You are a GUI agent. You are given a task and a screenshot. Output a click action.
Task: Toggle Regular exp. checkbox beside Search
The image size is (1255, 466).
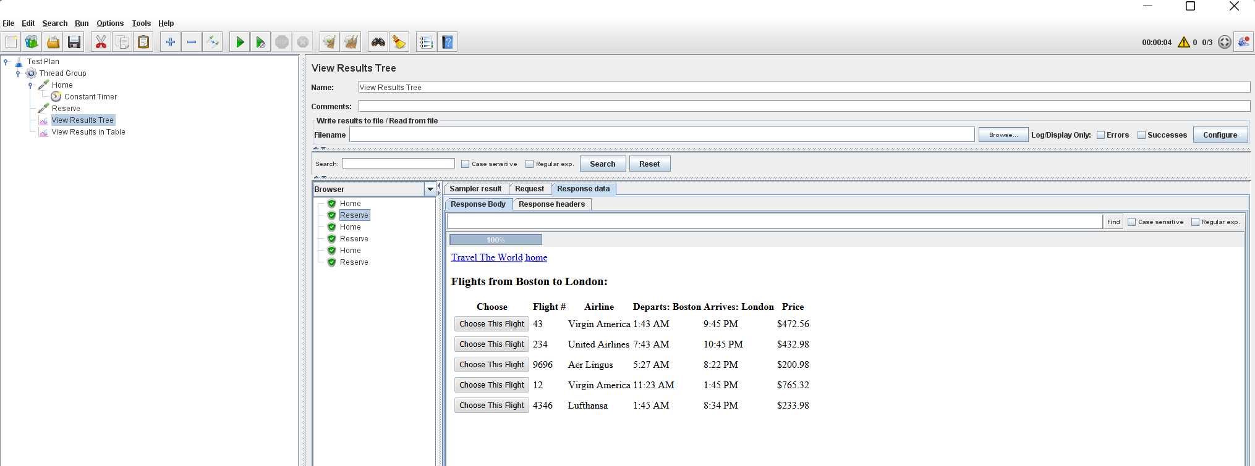coord(529,164)
